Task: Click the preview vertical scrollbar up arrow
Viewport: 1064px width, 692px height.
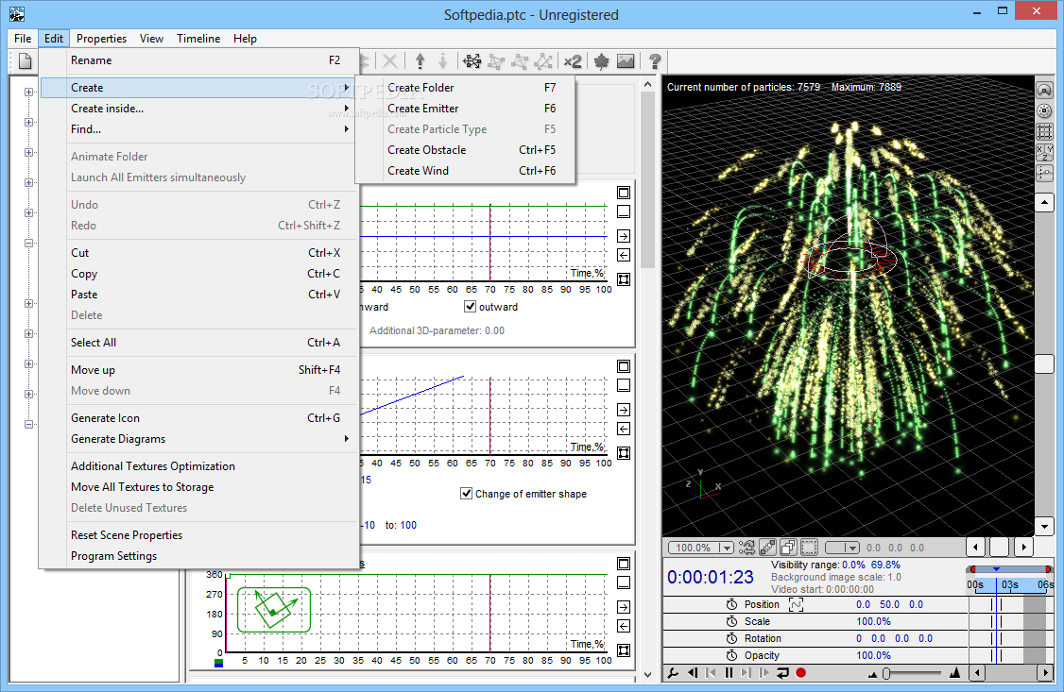Action: [x=1044, y=203]
